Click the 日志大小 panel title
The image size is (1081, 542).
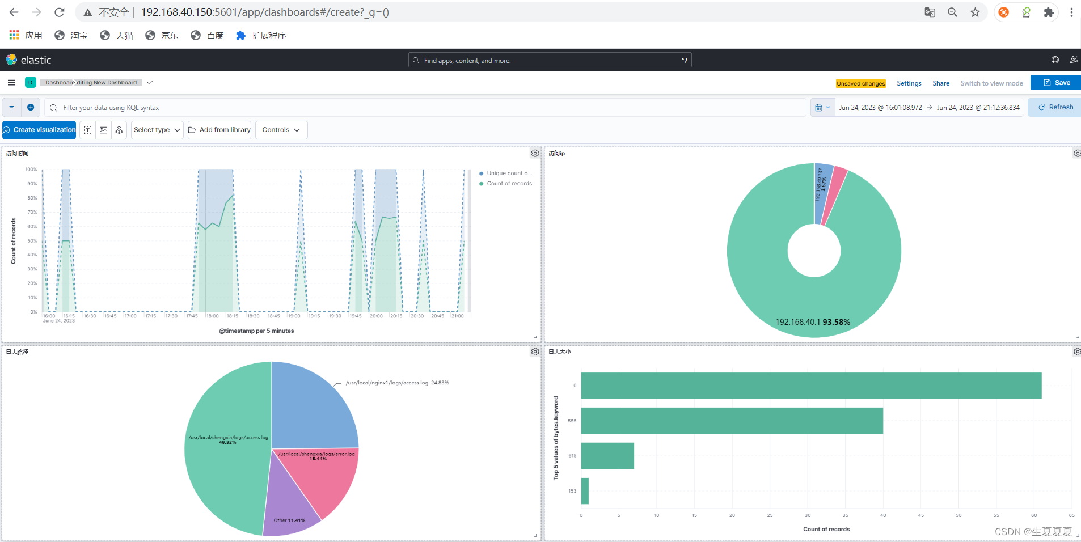(x=560, y=352)
